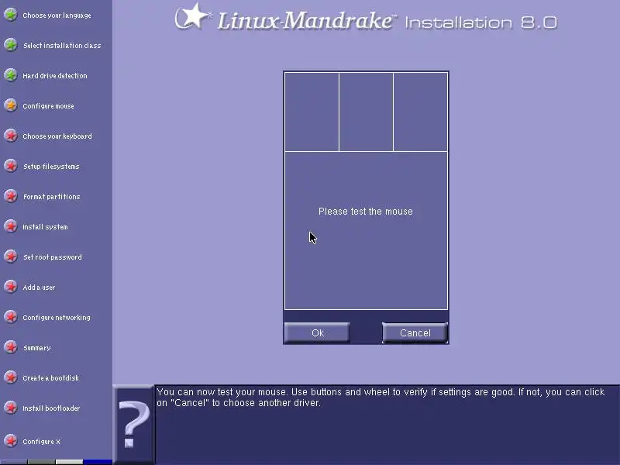Click the red star beside Configure networking
This screenshot has width=620, height=465.
pos(11,317)
